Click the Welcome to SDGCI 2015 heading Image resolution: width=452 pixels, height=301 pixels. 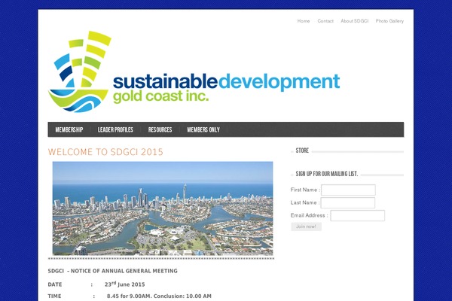[105, 152]
